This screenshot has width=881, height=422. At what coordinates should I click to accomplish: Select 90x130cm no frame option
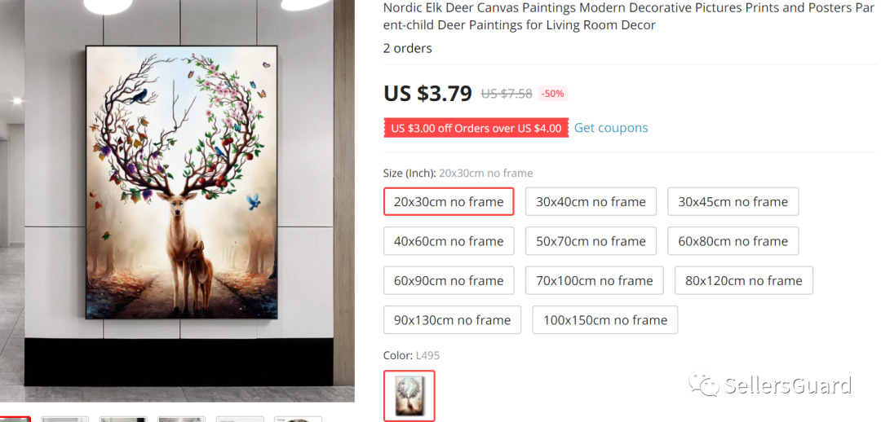(452, 319)
